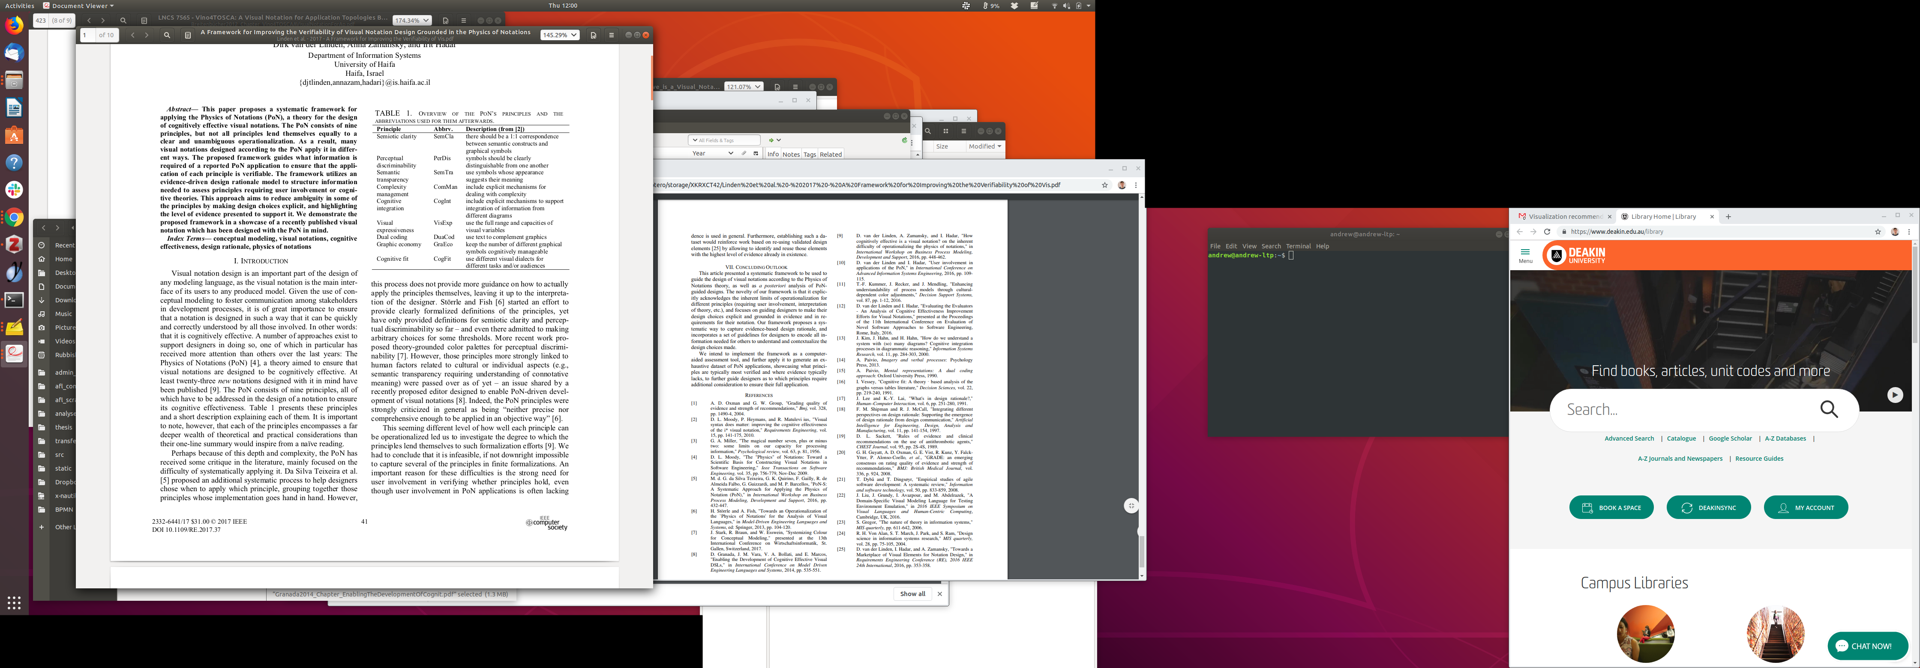
Task: Bookmark the Deakin library page with the star
Action: coord(1878,232)
